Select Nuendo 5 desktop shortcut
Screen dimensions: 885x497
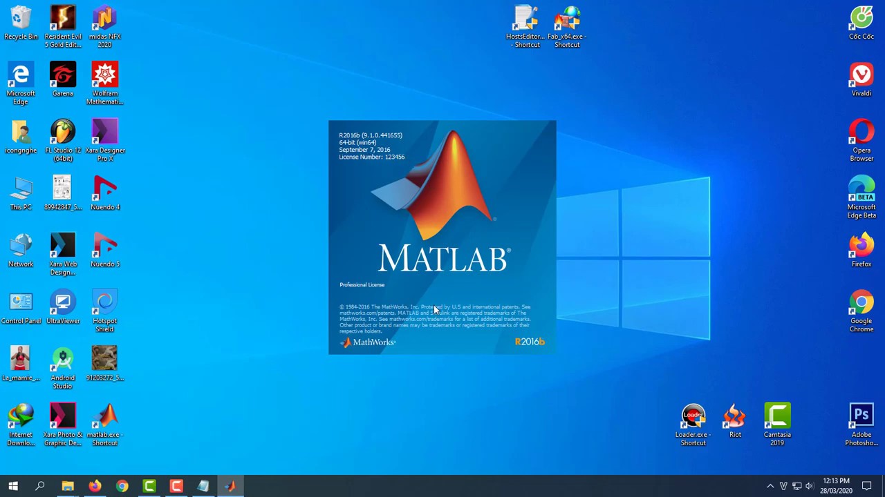[104, 251]
